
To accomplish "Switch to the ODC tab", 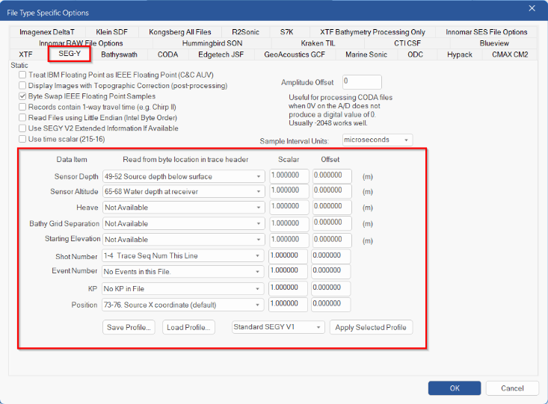I will coord(415,55).
